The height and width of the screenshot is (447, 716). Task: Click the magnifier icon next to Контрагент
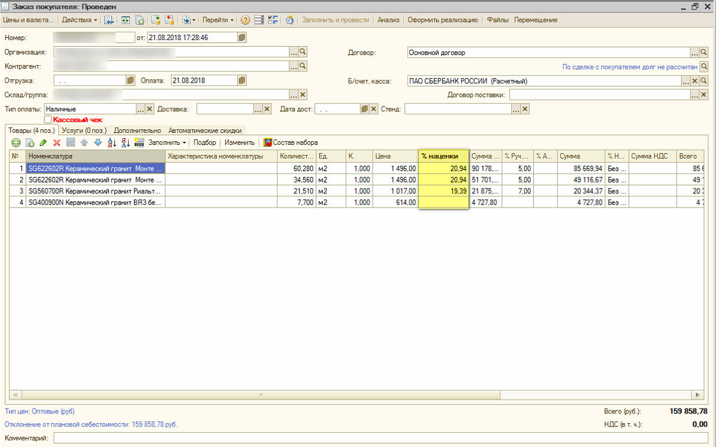303,66
